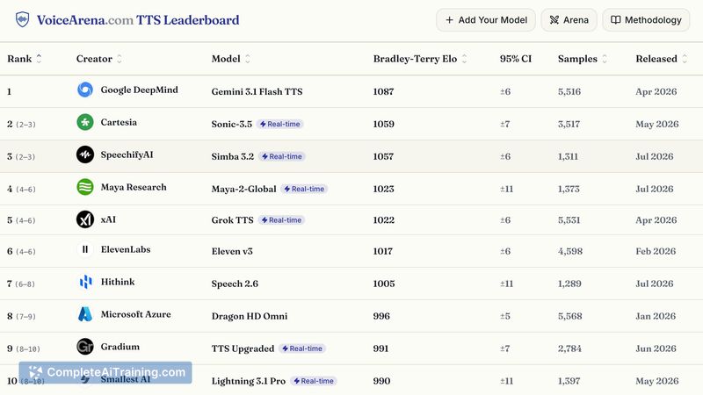
Task: Click the Google DeepMind creator name
Action: (x=140, y=90)
